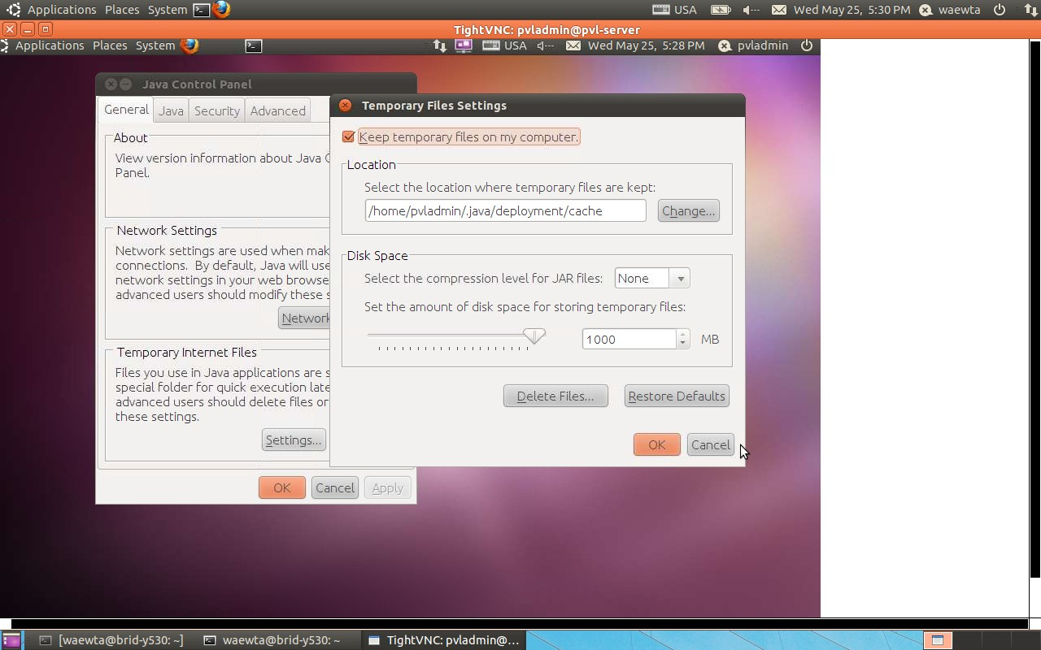
Task: Click the disk space slider handle
Action: click(534, 336)
